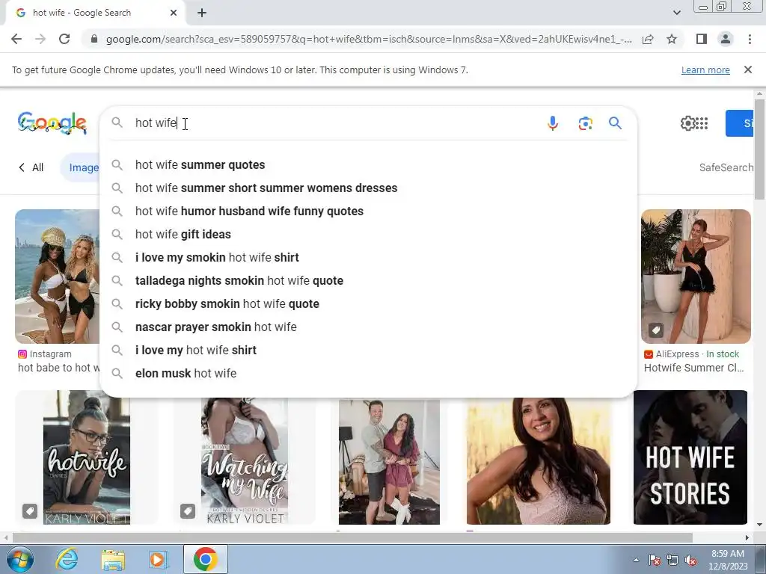Image resolution: width=766 pixels, height=574 pixels.
Task: Click the site lock security icon
Action: [94, 39]
